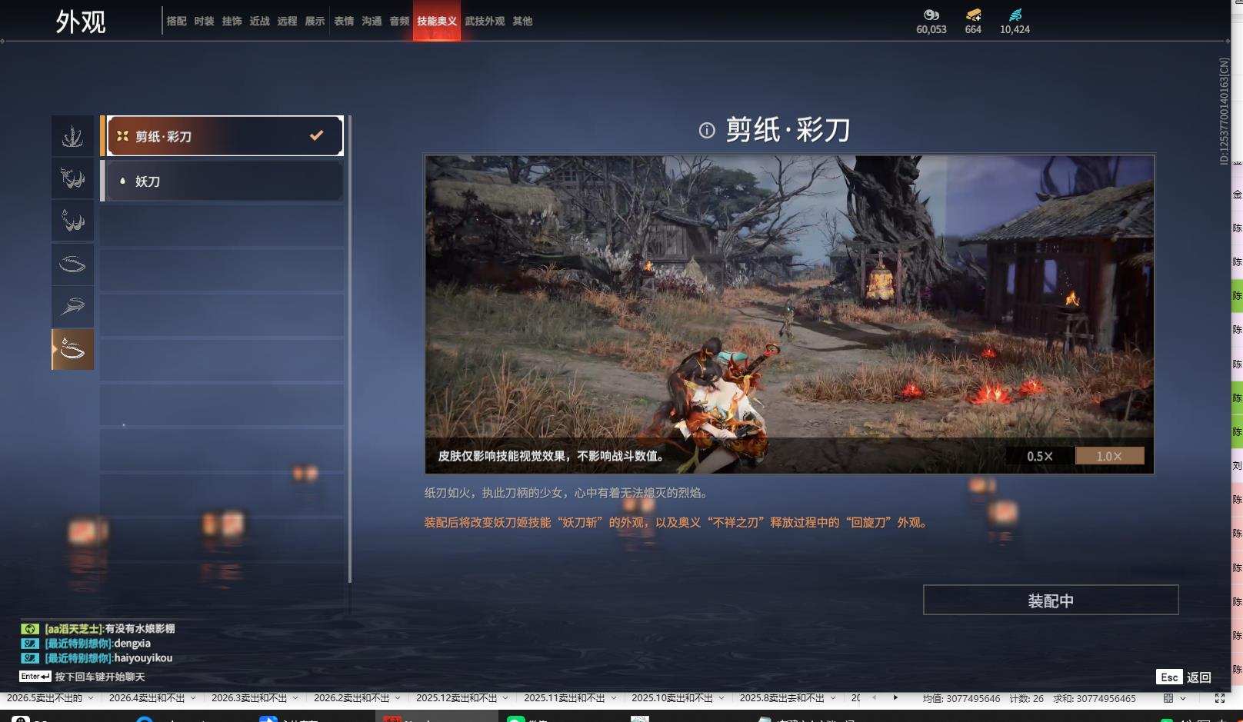
Task: Select the fourth ring-swirl skill icon, not highlighted
Action: pos(72,265)
